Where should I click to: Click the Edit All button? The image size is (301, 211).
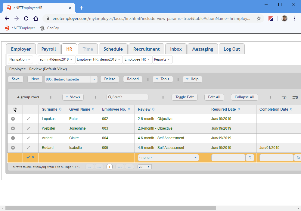click(x=214, y=97)
